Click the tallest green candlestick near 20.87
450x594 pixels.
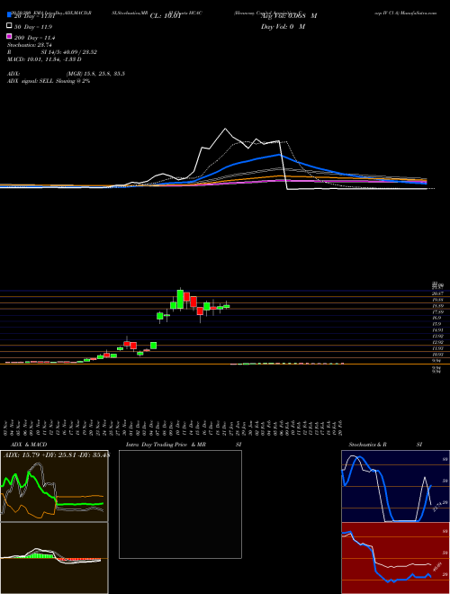(x=180, y=300)
